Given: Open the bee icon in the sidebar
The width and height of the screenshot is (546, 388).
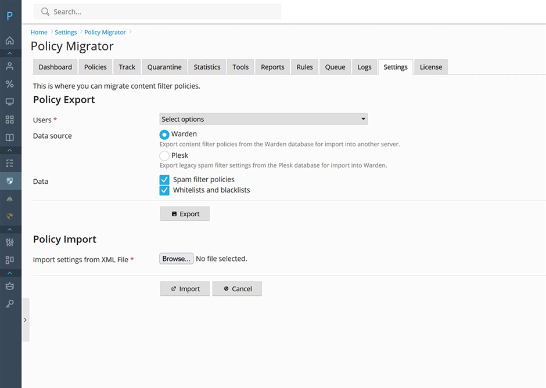Looking at the screenshot, I should [10, 199].
